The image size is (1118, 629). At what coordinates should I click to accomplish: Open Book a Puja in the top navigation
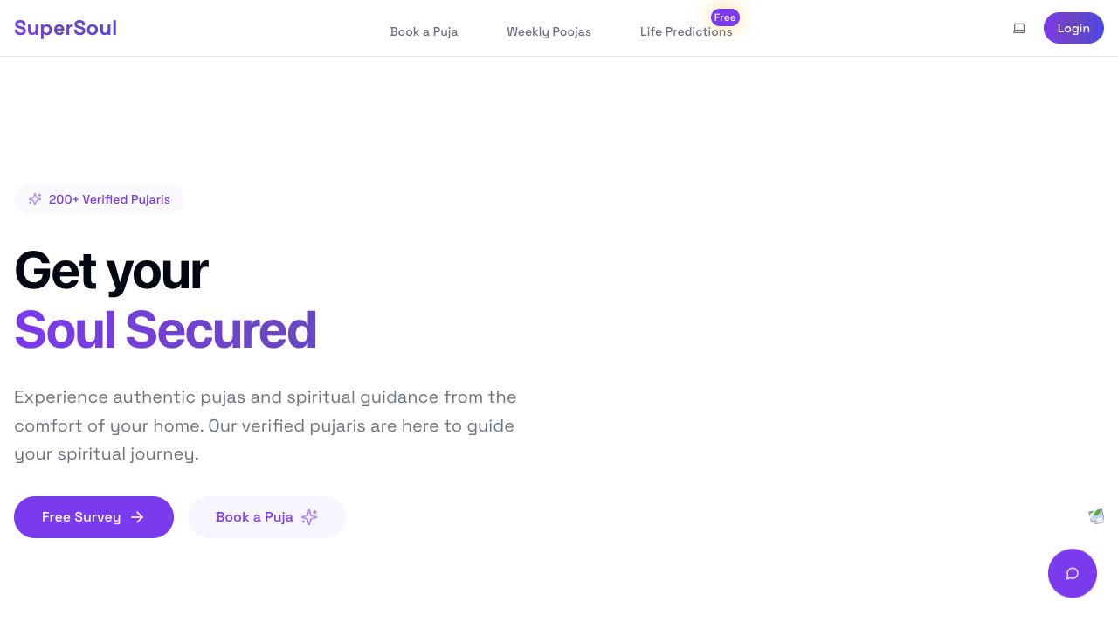pos(424,31)
